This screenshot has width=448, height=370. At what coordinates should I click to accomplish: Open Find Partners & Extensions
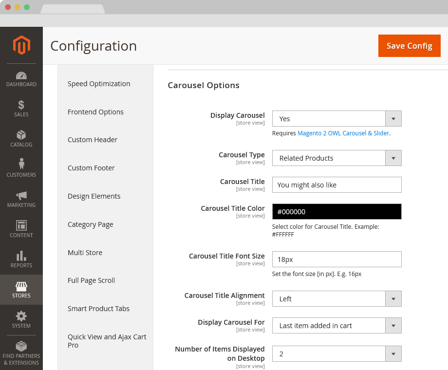21,353
